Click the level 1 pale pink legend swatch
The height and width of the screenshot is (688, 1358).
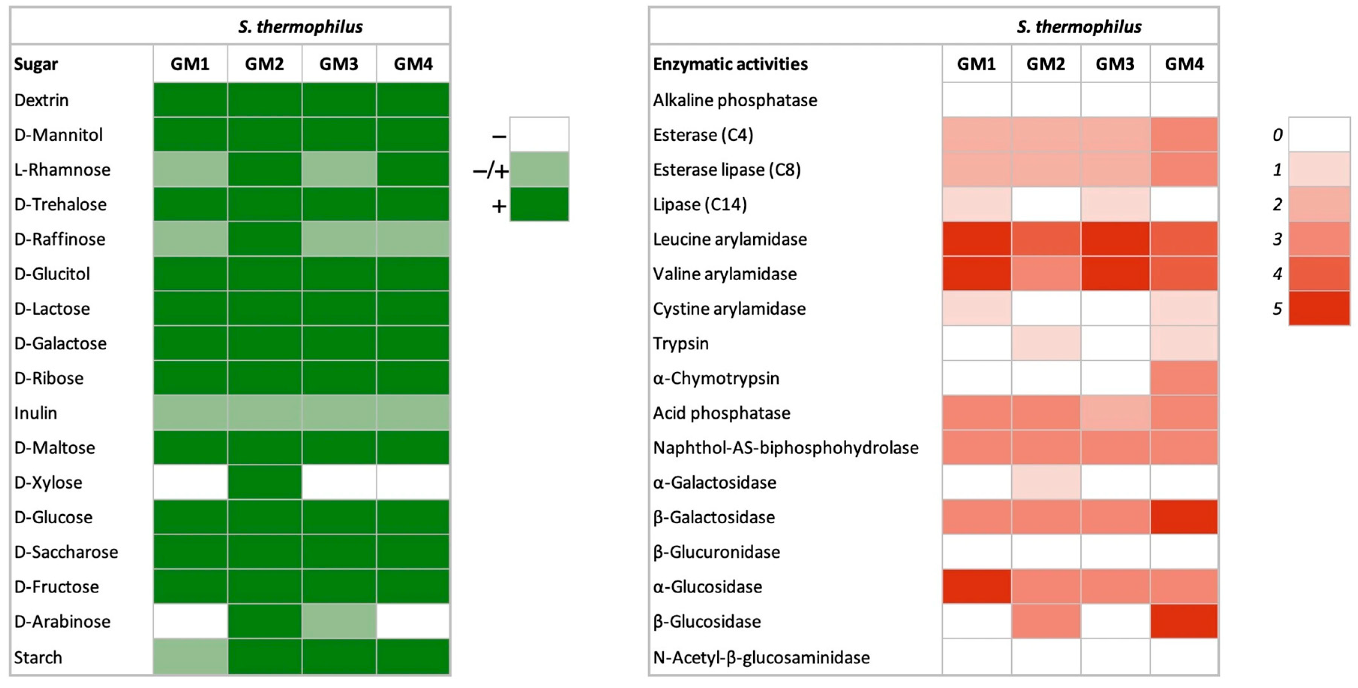[x=1319, y=170]
